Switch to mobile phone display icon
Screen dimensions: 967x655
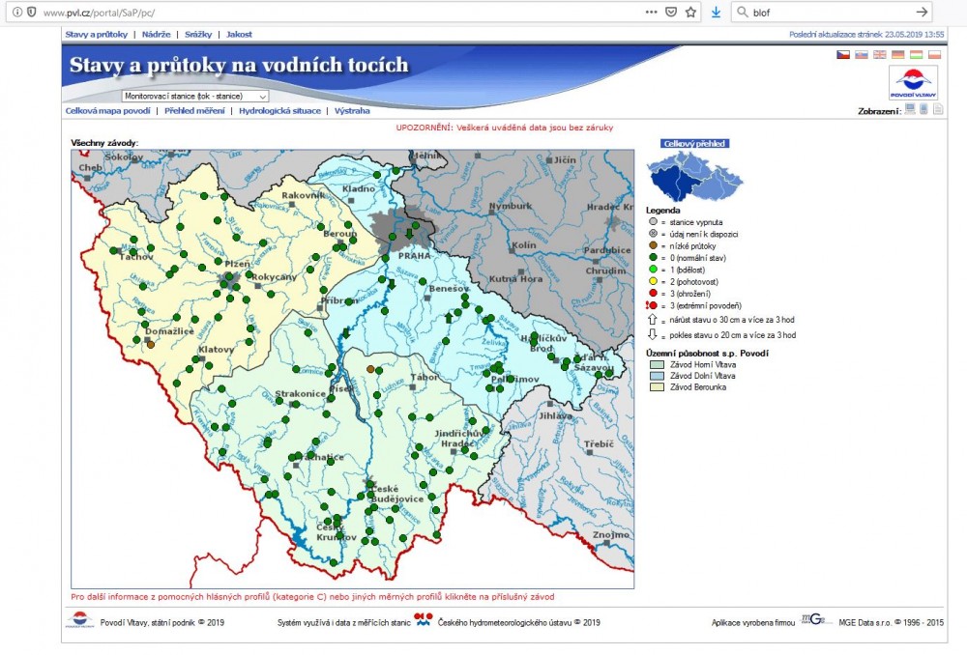coord(924,110)
